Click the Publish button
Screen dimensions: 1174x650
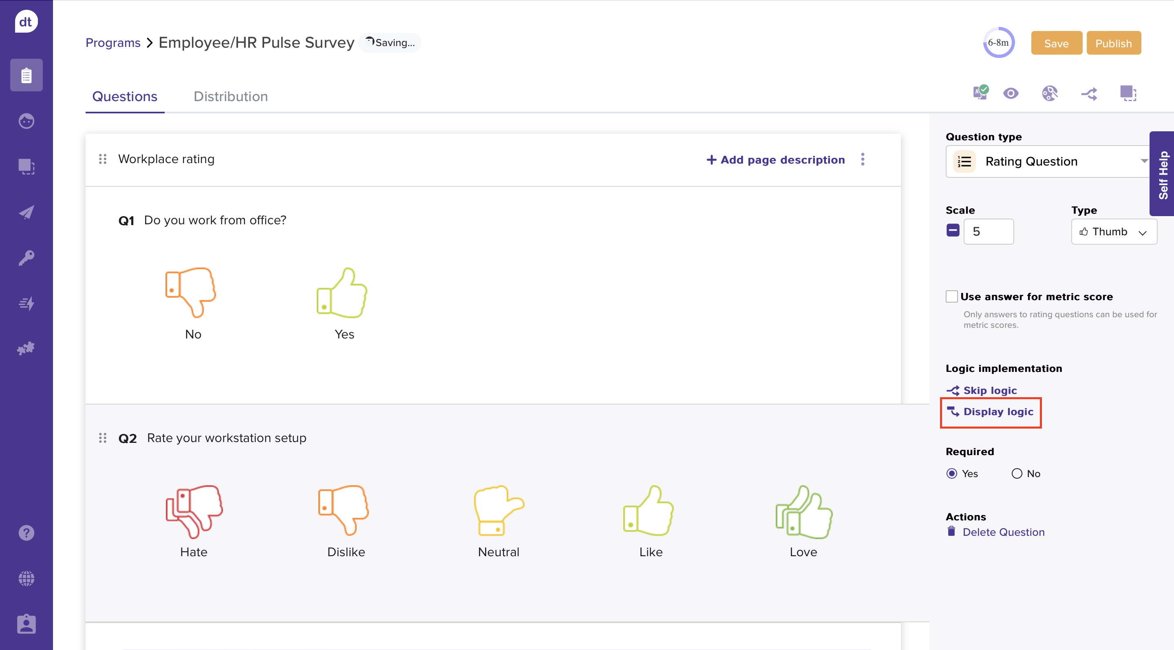(1113, 43)
